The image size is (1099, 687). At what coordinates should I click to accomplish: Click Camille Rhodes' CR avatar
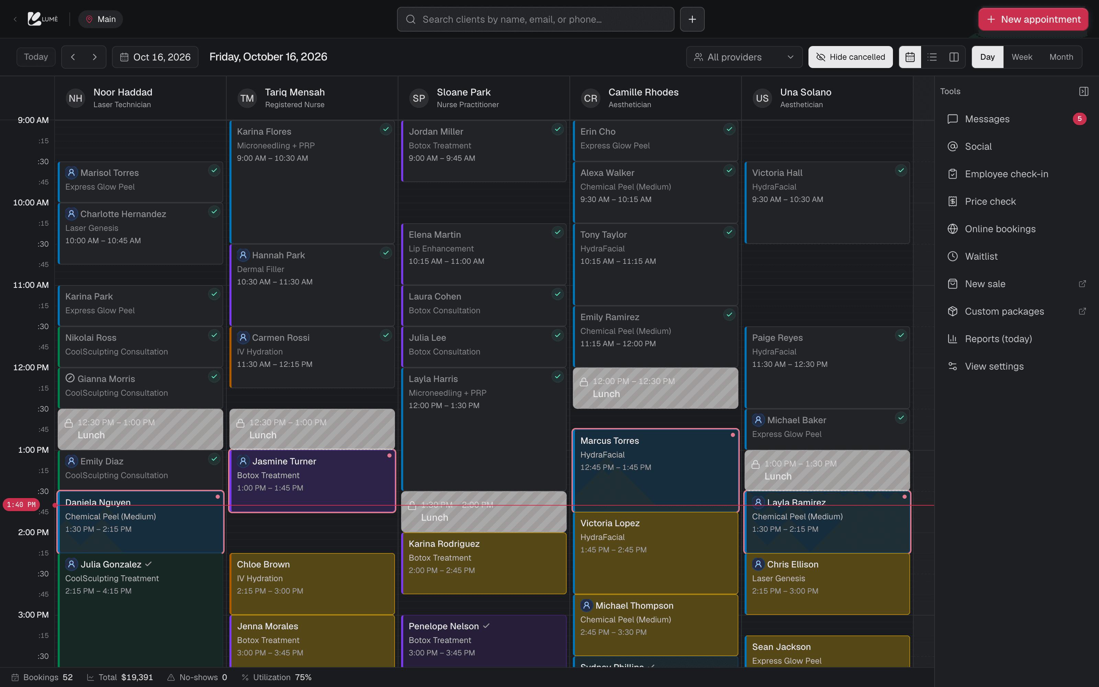pyautogui.click(x=590, y=98)
